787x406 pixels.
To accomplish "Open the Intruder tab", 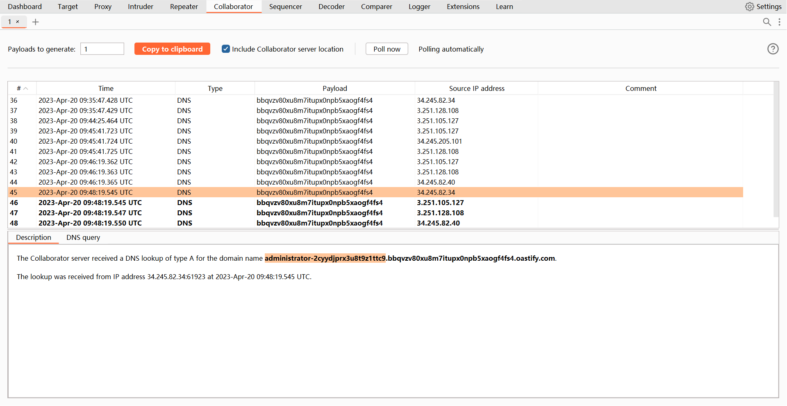I will pos(140,7).
